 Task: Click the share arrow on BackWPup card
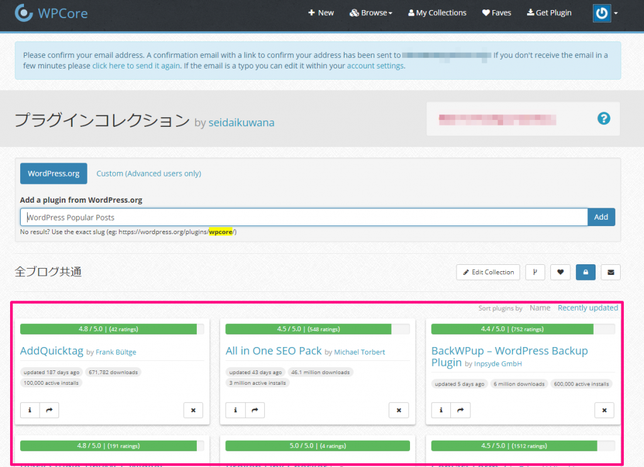(461, 410)
